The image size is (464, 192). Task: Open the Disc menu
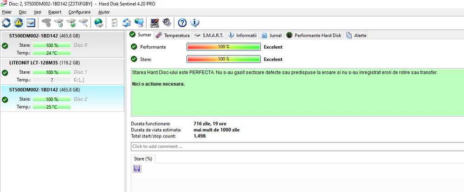(x=23, y=12)
